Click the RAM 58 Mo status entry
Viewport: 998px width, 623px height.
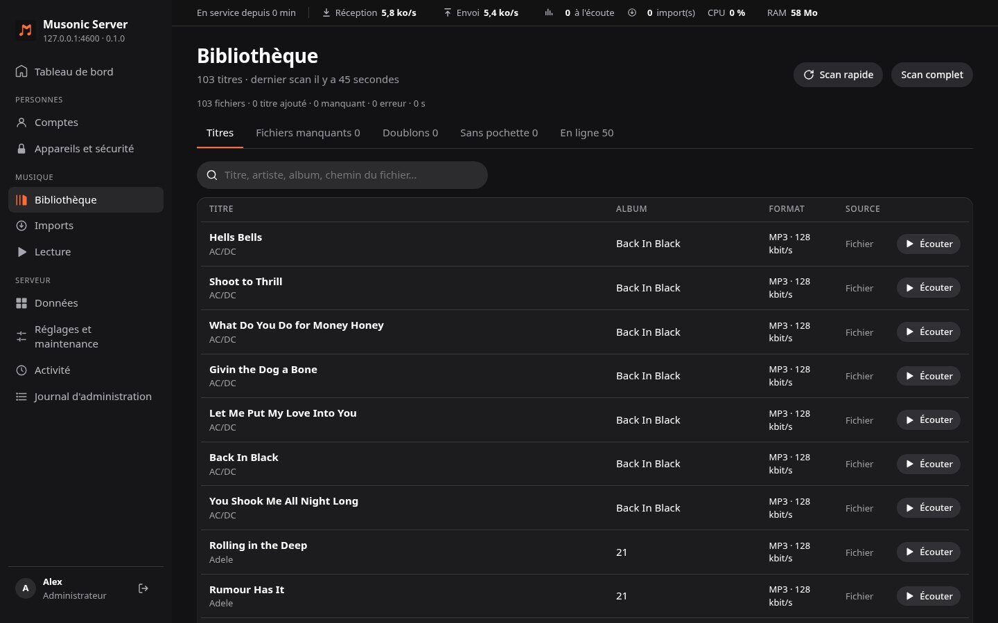(792, 12)
